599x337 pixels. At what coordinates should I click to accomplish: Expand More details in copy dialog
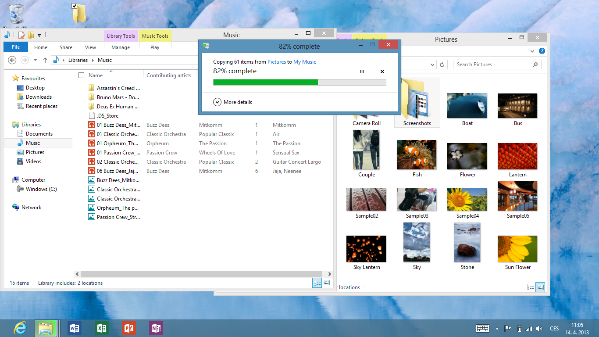pos(233,102)
